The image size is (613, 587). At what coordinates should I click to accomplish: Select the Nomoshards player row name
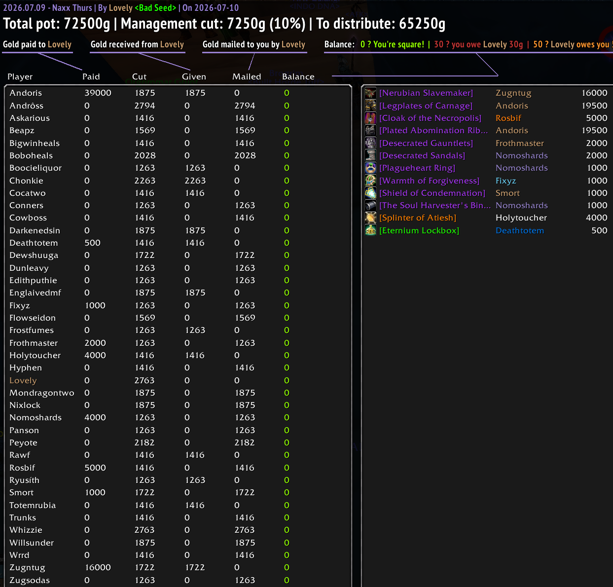coord(36,417)
